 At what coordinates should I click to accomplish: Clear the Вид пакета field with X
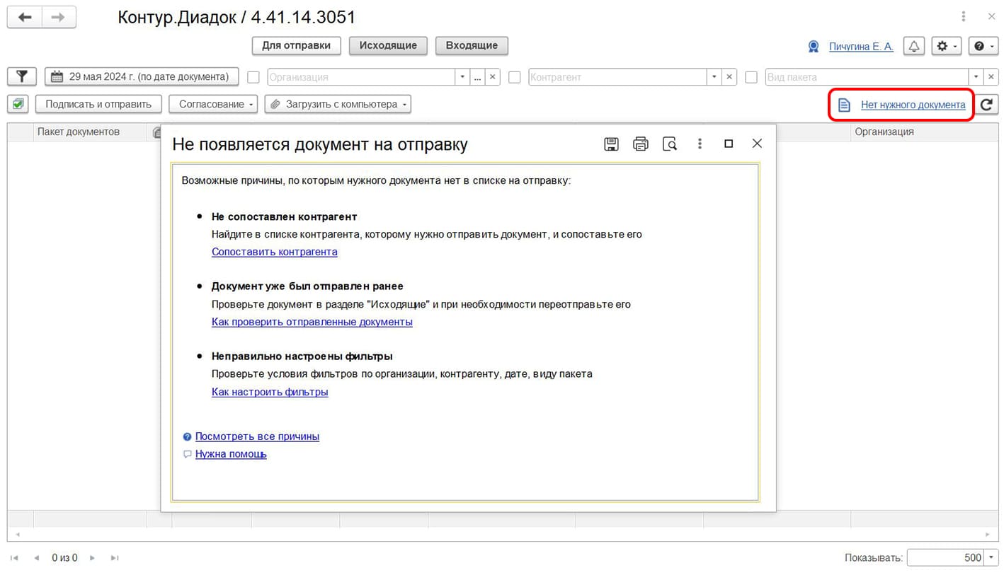pos(992,77)
